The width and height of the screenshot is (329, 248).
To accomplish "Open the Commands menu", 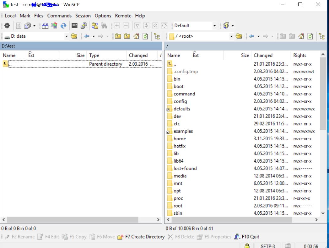I will (59, 16).
